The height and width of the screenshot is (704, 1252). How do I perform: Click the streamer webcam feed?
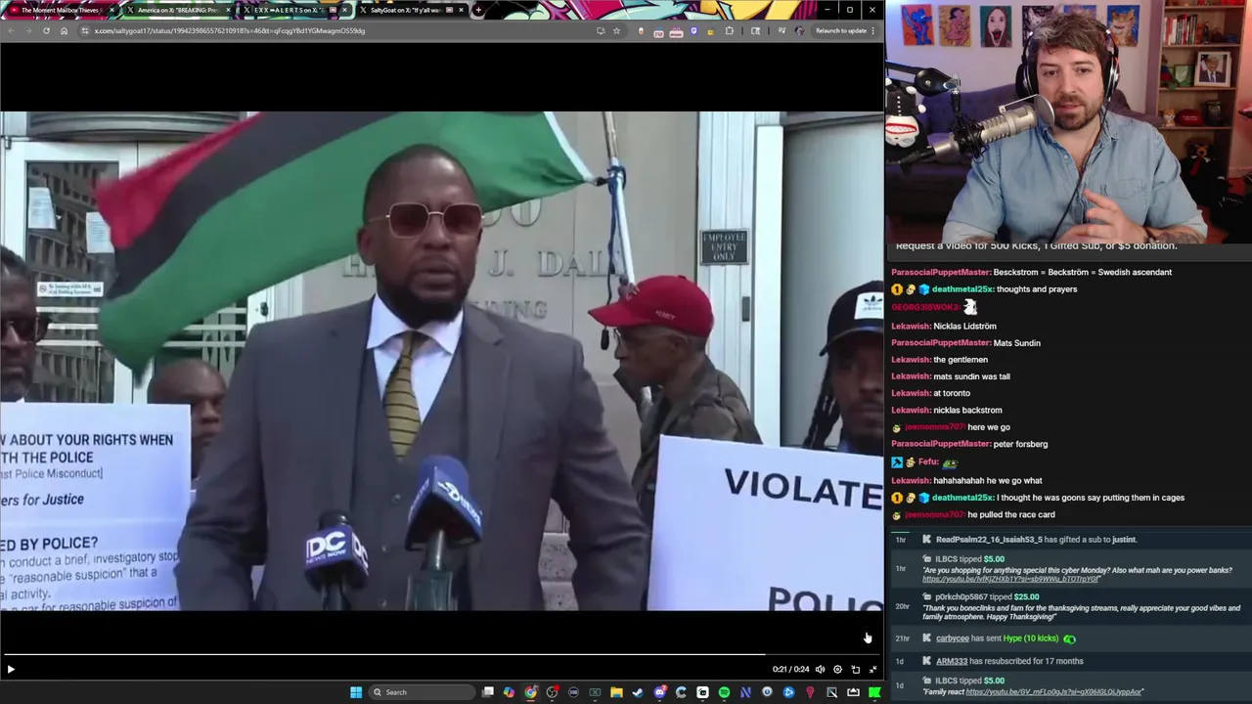click(x=1068, y=120)
